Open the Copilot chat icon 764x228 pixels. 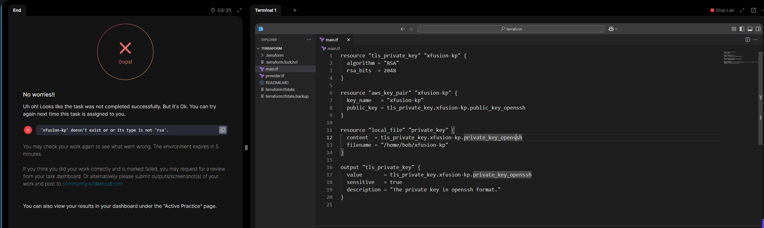point(611,29)
